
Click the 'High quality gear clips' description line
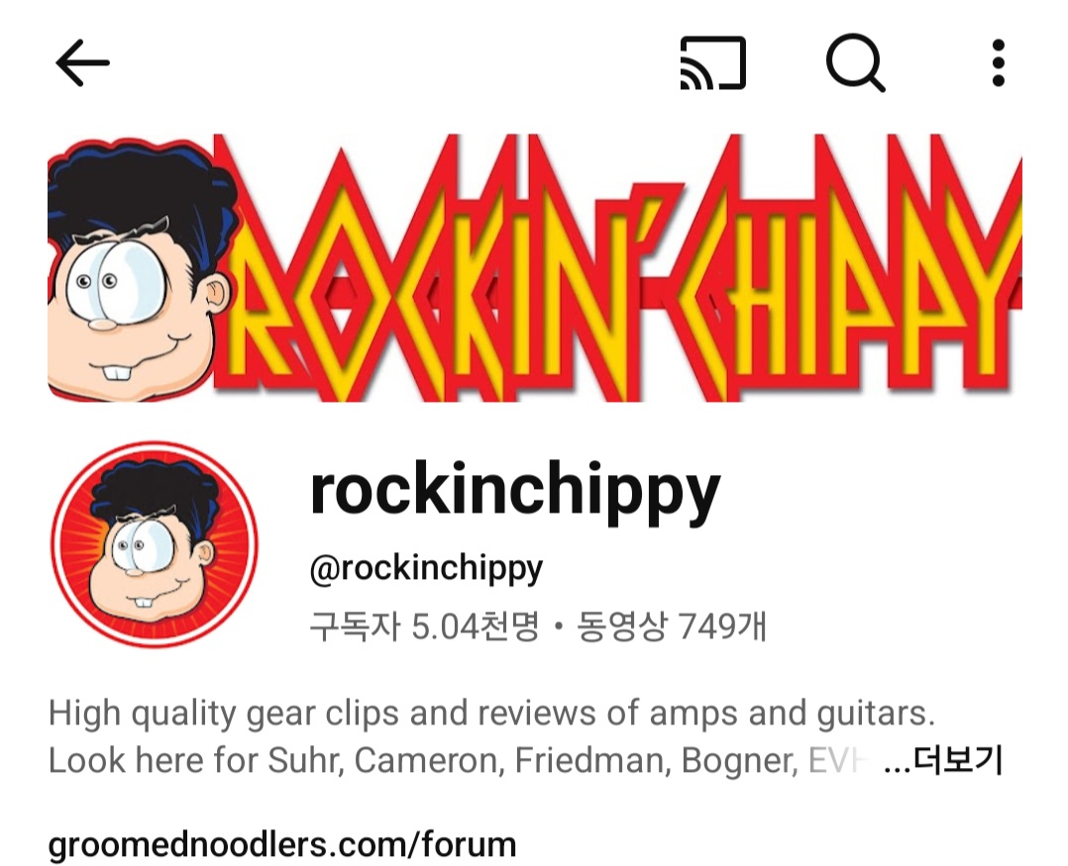[491, 715]
